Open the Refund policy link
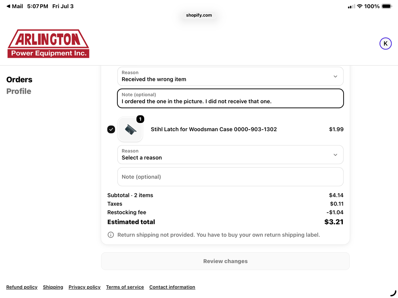The image size is (398, 298). (x=22, y=287)
